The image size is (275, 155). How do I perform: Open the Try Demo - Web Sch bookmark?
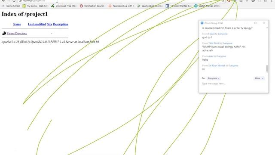(x=35, y=6)
